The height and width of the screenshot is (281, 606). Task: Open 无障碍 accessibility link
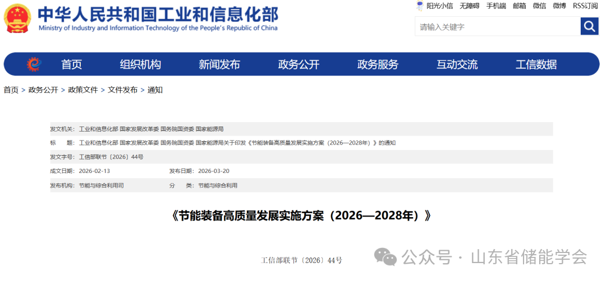coord(470,6)
